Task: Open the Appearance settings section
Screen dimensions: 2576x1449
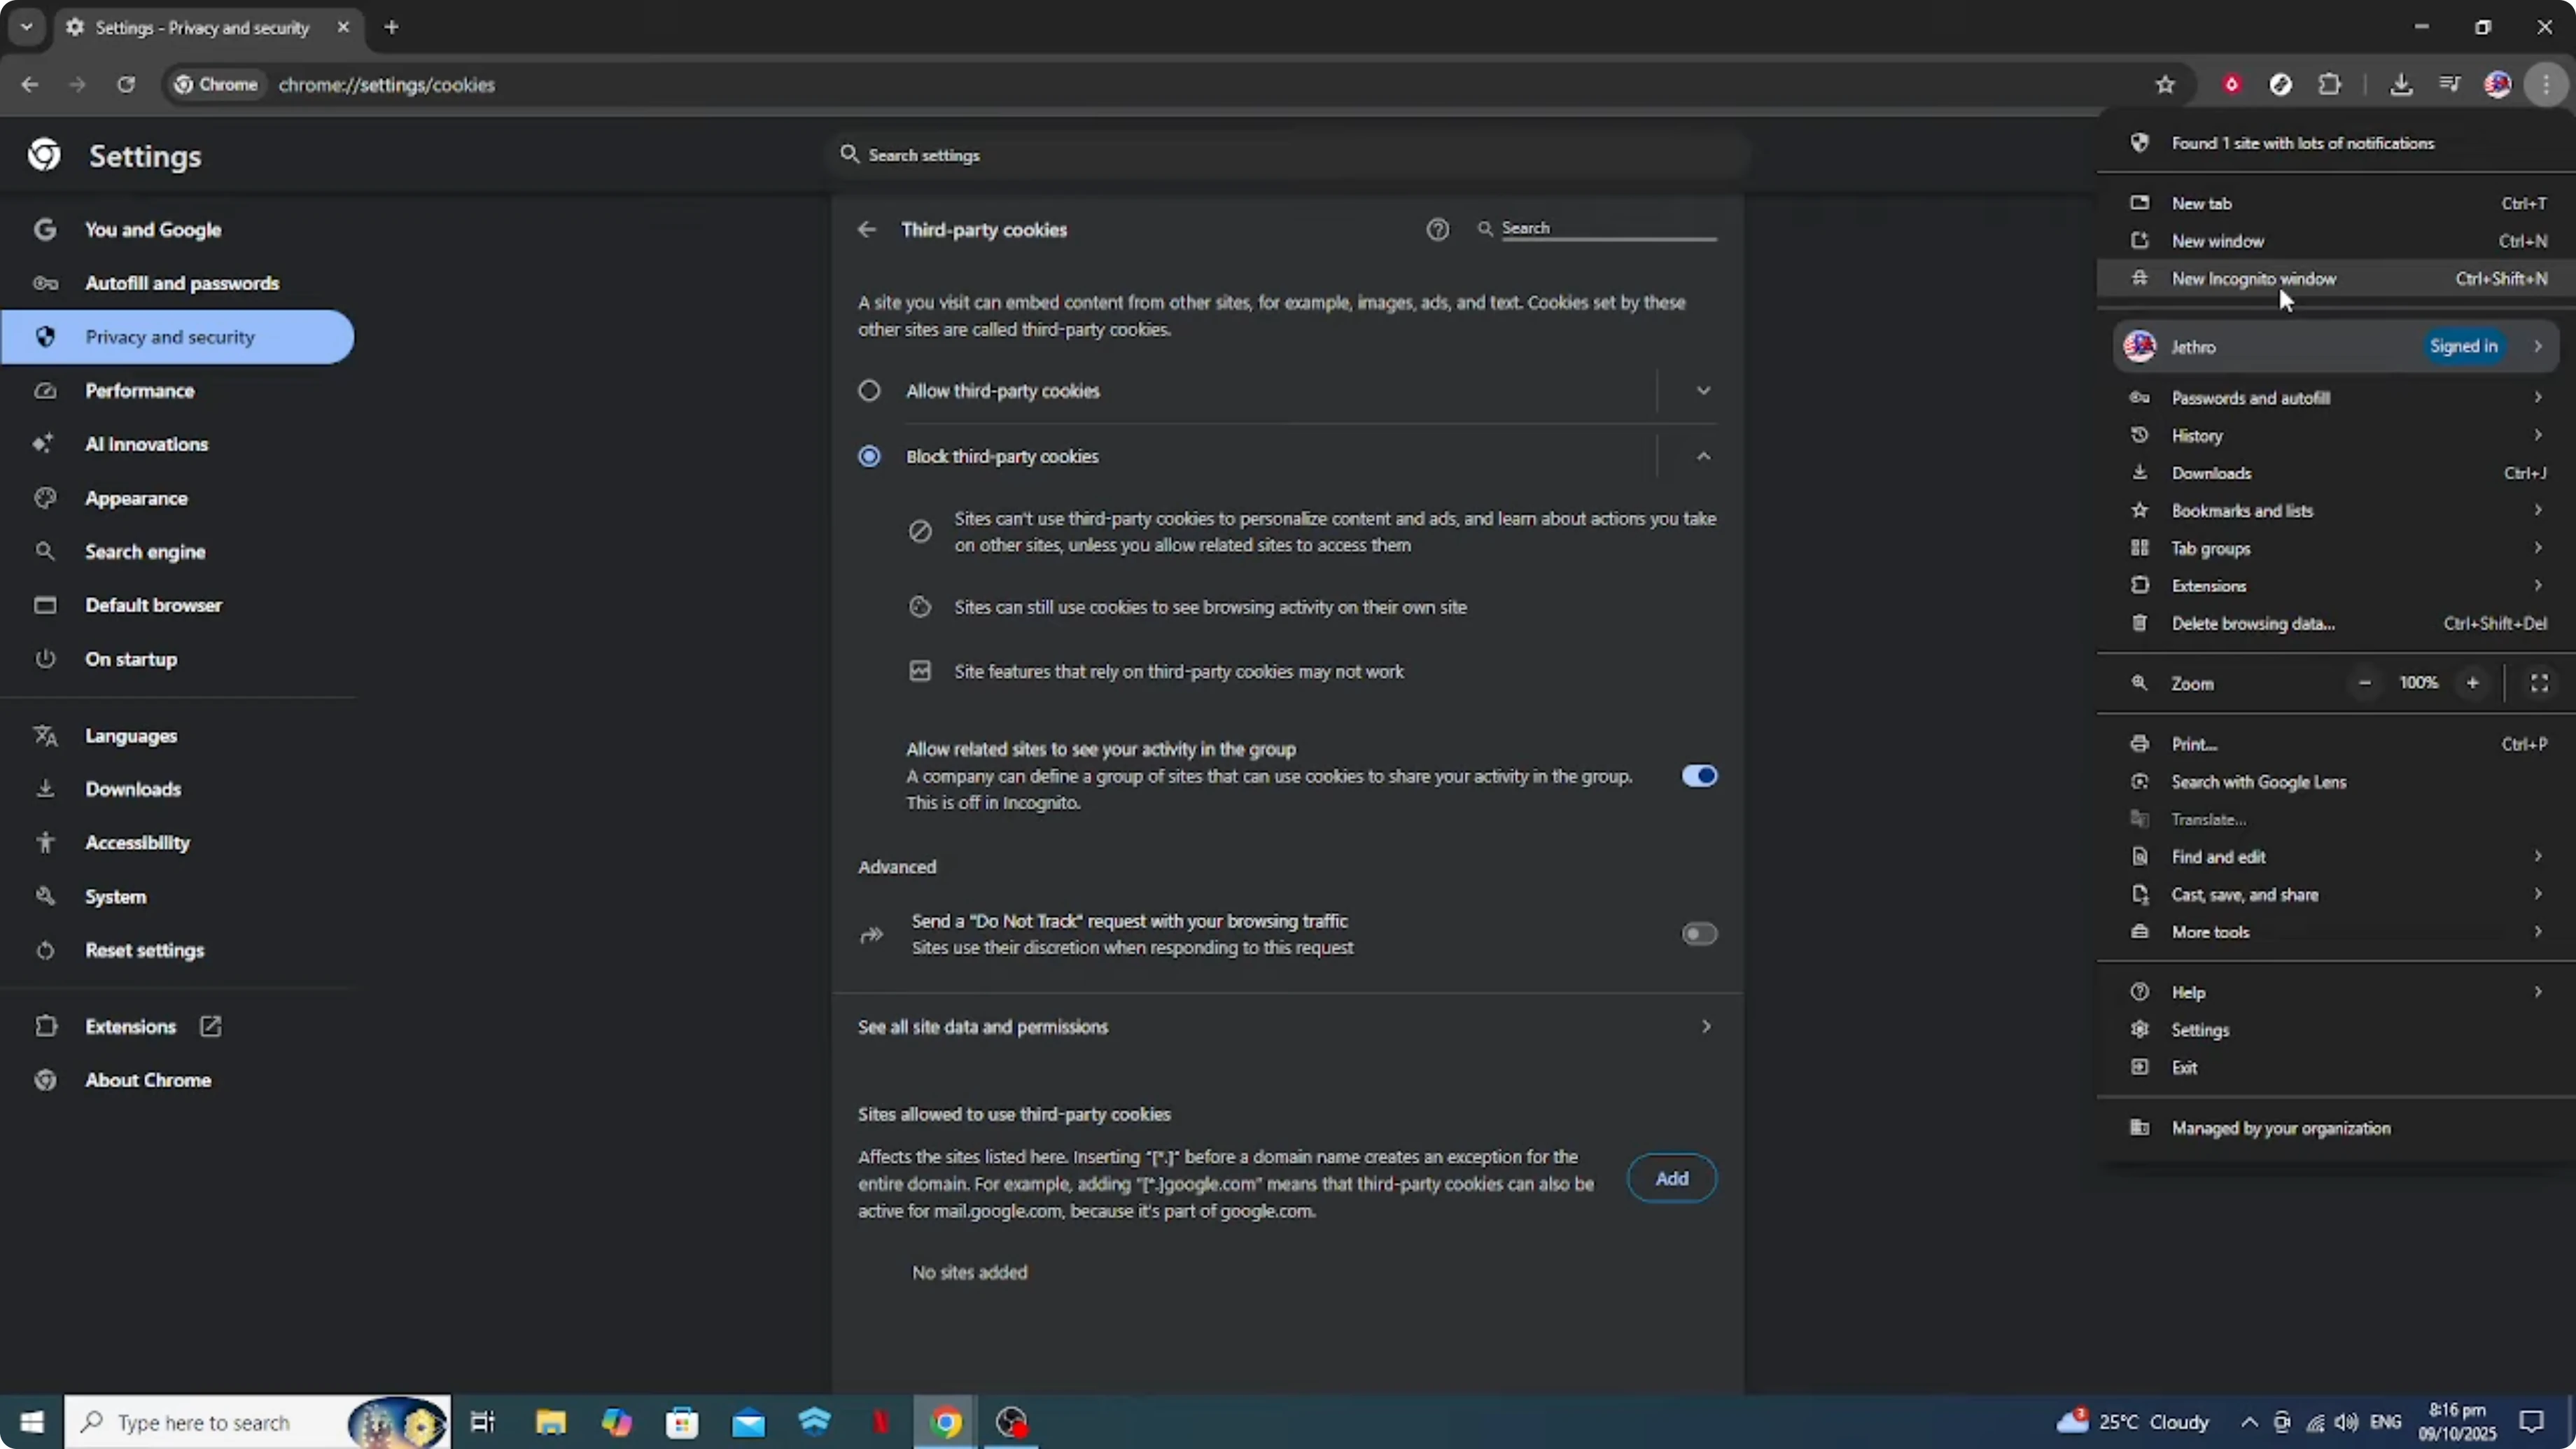Action: 137,498
